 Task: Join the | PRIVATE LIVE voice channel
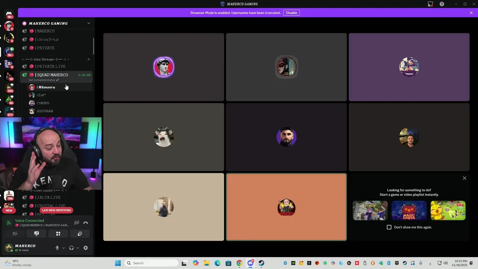point(56,67)
